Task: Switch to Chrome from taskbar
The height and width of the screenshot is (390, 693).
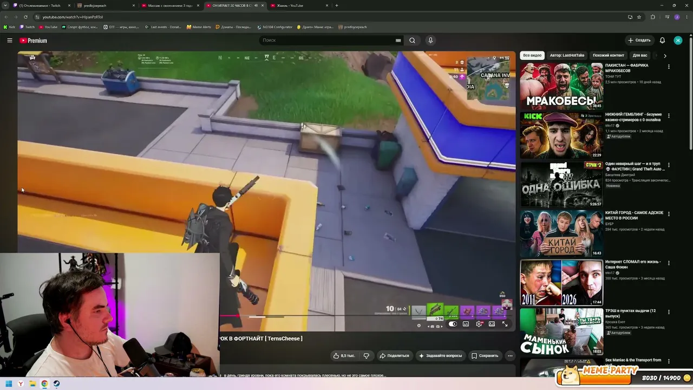Action: [x=44, y=384]
